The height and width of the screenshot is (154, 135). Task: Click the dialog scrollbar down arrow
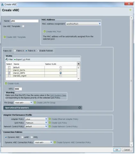tap(131, 145)
